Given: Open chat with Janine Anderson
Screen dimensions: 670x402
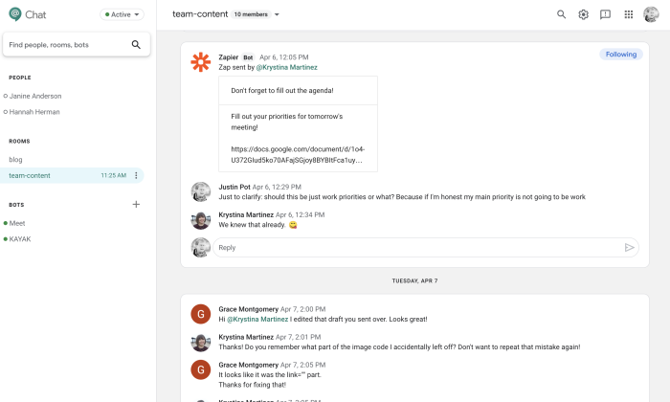Looking at the screenshot, I should (35, 96).
